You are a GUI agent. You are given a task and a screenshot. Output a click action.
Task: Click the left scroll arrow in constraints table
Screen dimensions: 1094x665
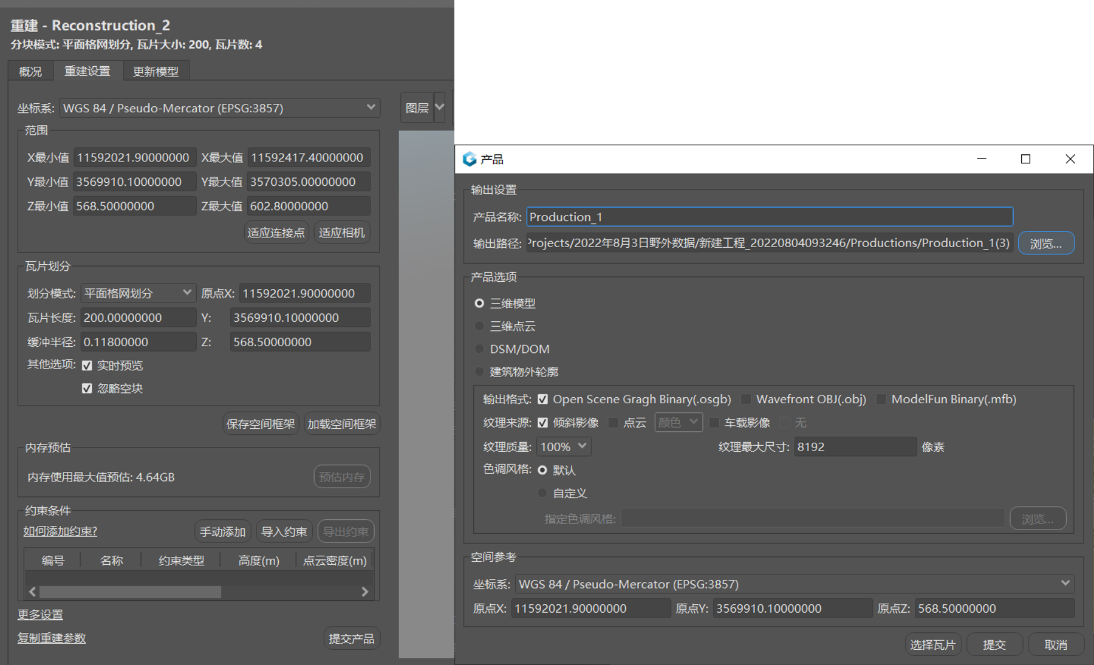tap(32, 592)
